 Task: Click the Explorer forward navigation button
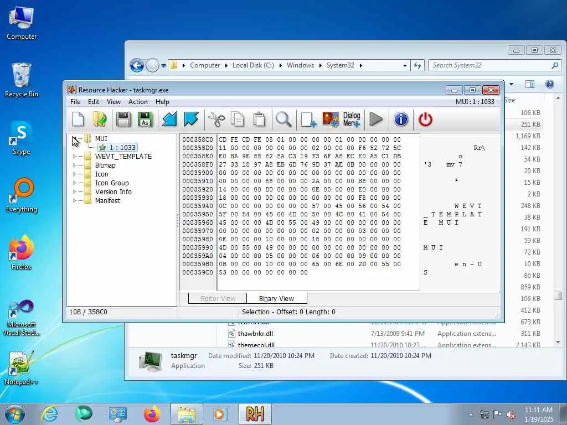pos(153,66)
